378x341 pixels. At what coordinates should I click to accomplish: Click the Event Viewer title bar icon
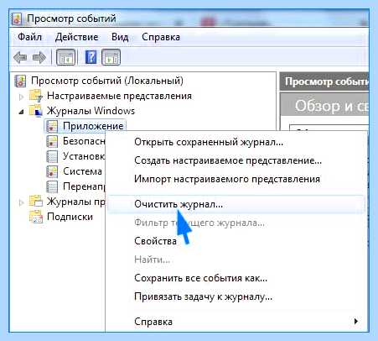coord(17,19)
